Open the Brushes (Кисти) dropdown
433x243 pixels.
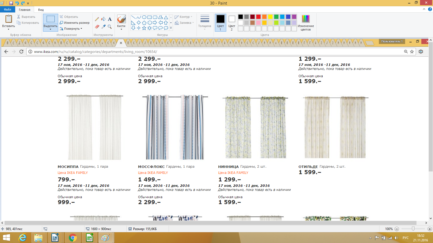[121, 28]
